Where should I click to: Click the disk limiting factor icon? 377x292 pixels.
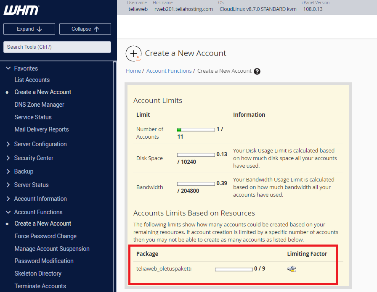tap(292, 269)
